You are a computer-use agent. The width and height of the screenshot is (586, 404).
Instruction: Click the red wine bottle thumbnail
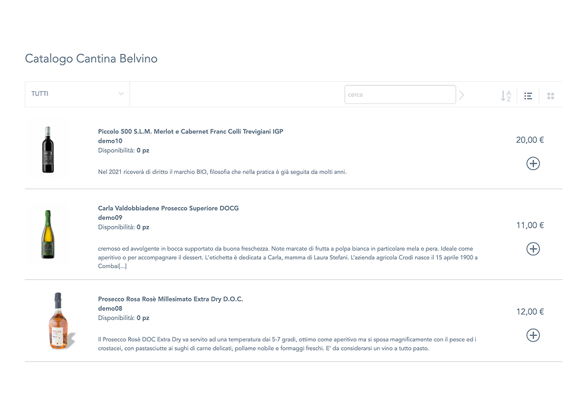48,150
